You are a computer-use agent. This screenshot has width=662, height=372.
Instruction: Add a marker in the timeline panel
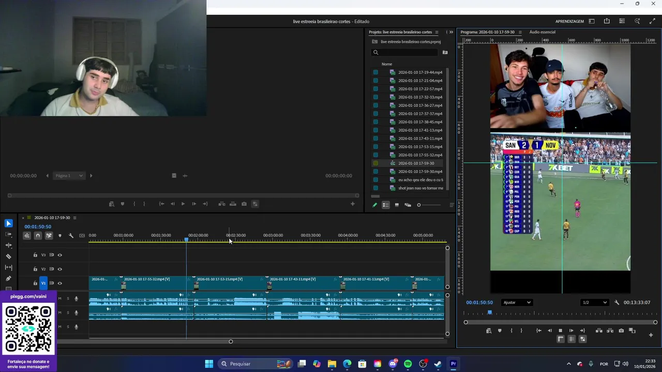tap(60, 236)
